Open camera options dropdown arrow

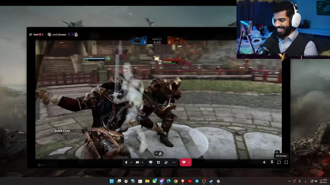[x=142, y=162]
